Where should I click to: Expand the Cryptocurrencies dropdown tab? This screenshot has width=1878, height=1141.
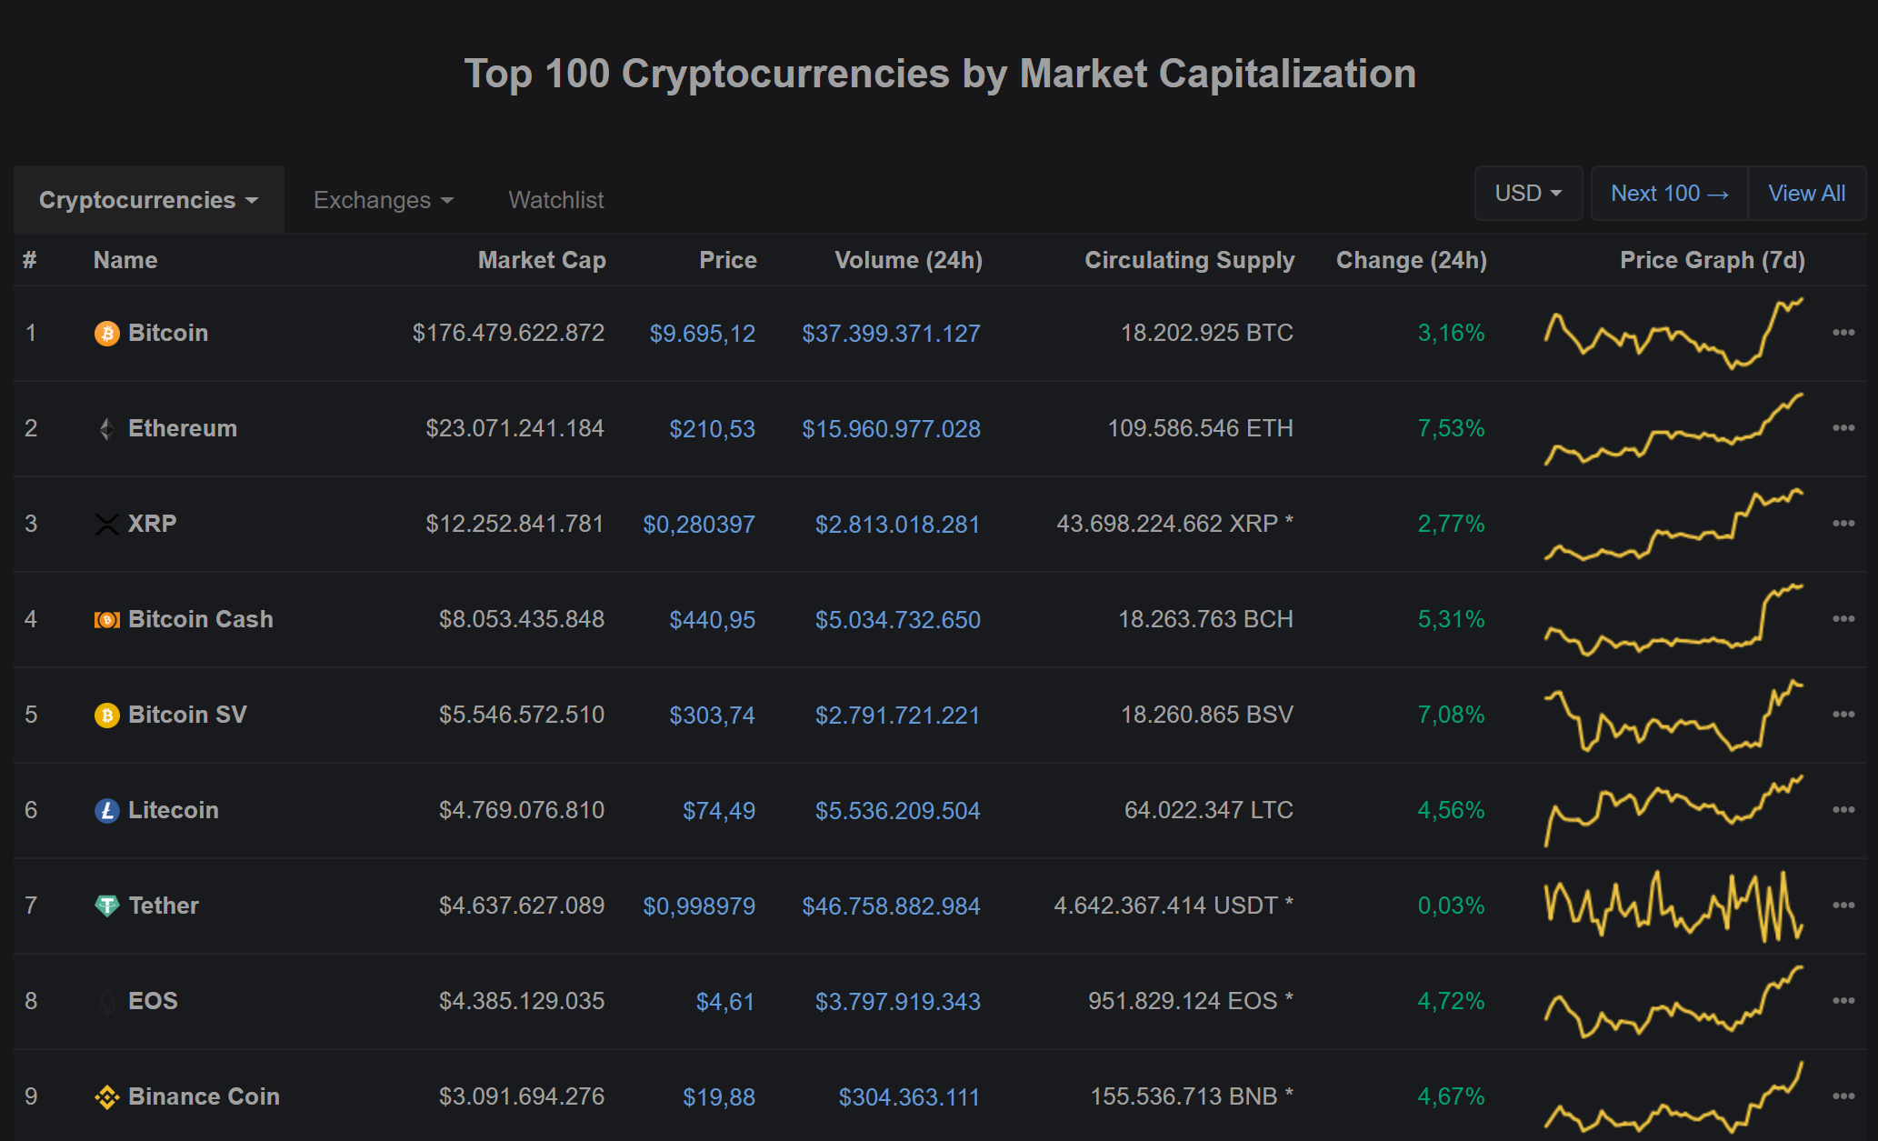[x=148, y=200]
